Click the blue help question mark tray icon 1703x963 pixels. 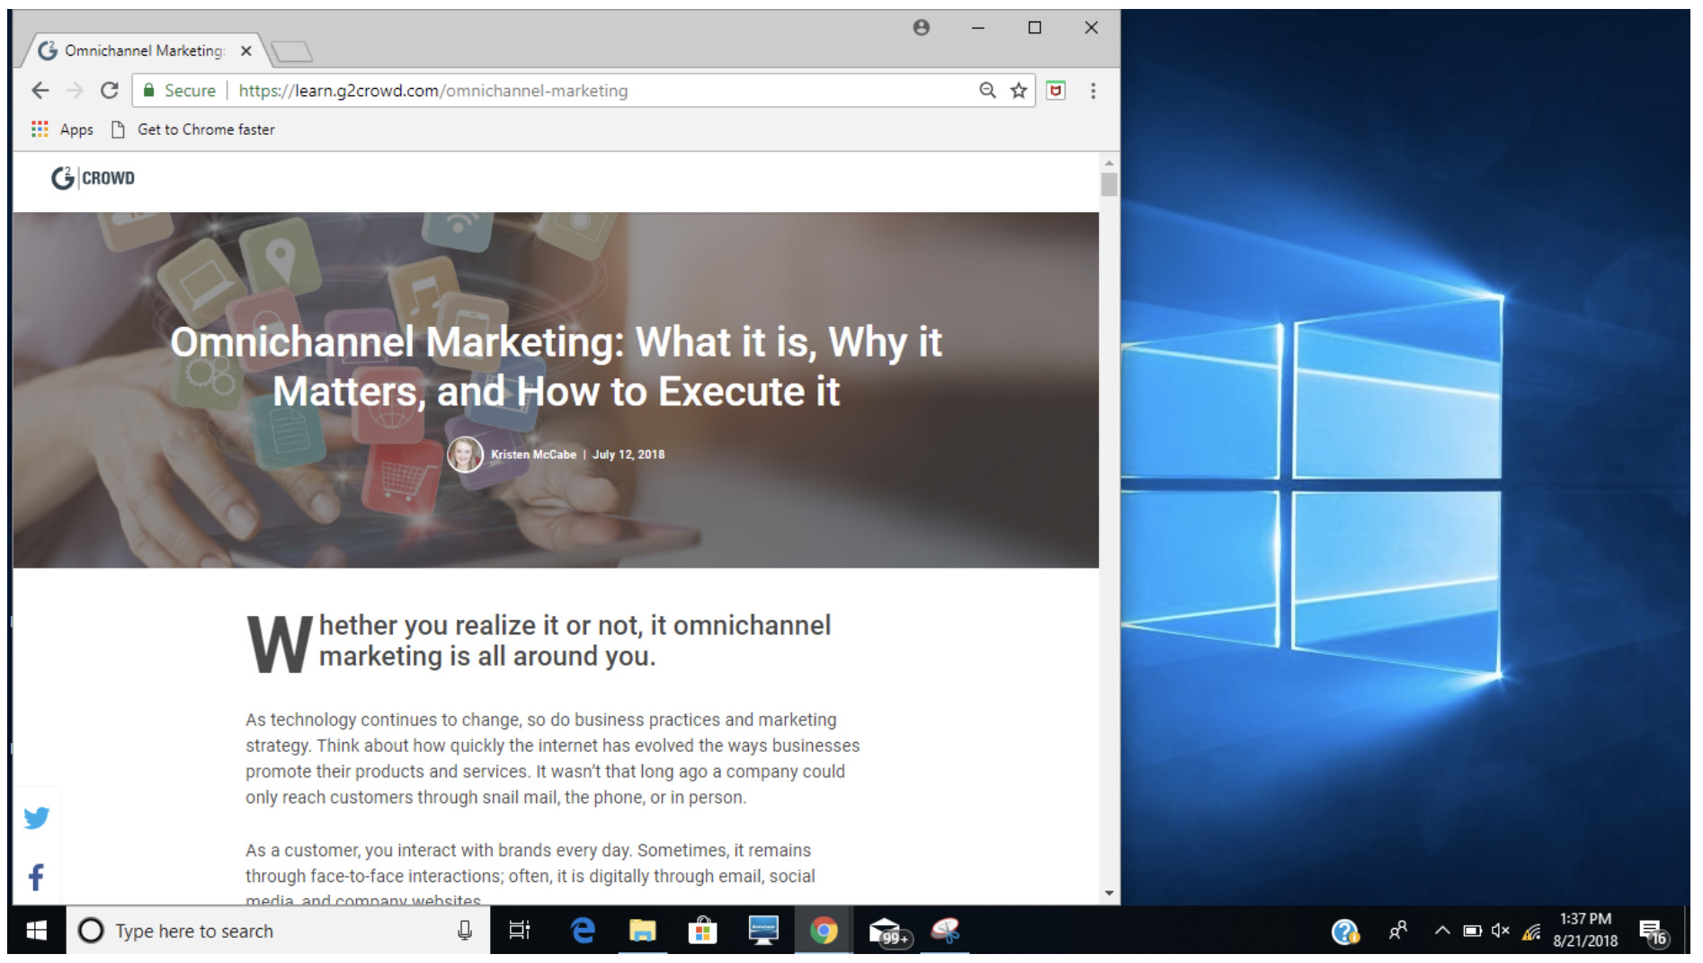pyautogui.click(x=1345, y=932)
